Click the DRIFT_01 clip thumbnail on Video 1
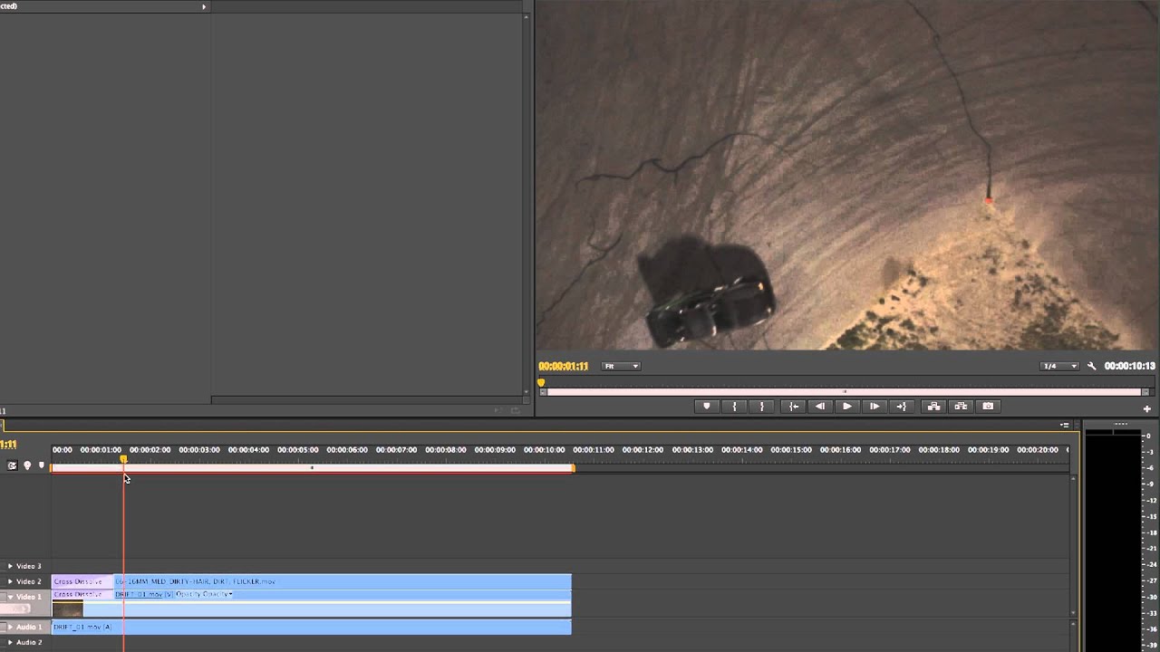The width and height of the screenshot is (1160, 652). click(67, 609)
